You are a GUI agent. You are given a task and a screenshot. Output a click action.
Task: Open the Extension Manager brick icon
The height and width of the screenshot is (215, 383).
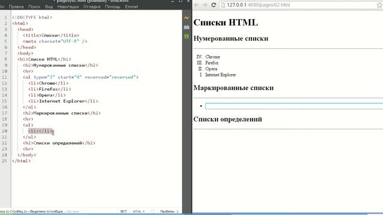(187, 27)
